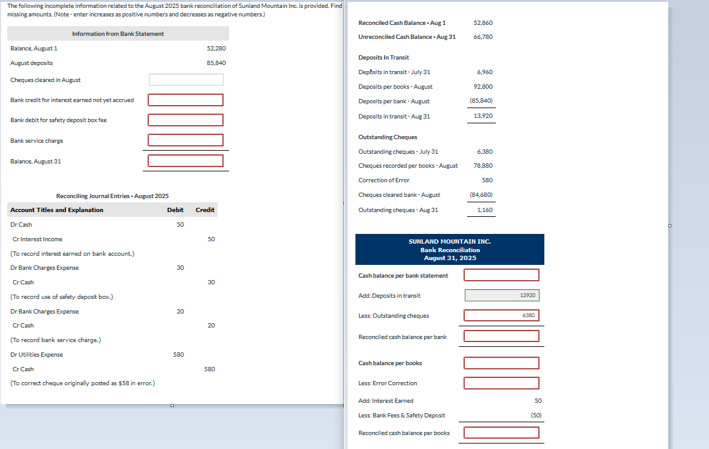This screenshot has width=709, height=449.
Task: Select the Reconciling Journal Entries - August 2025 title
Action: tap(112, 196)
